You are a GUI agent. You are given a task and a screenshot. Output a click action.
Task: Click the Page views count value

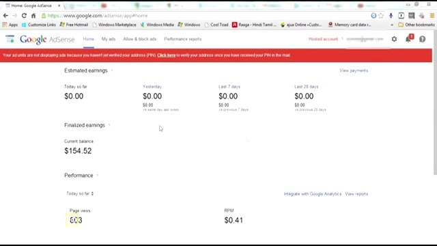(76, 220)
